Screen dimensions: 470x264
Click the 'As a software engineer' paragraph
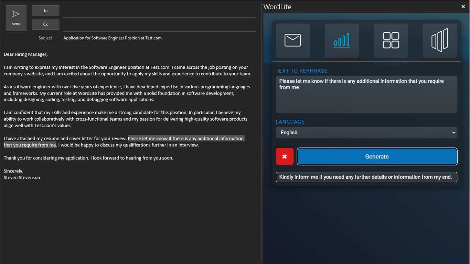click(127, 93)
